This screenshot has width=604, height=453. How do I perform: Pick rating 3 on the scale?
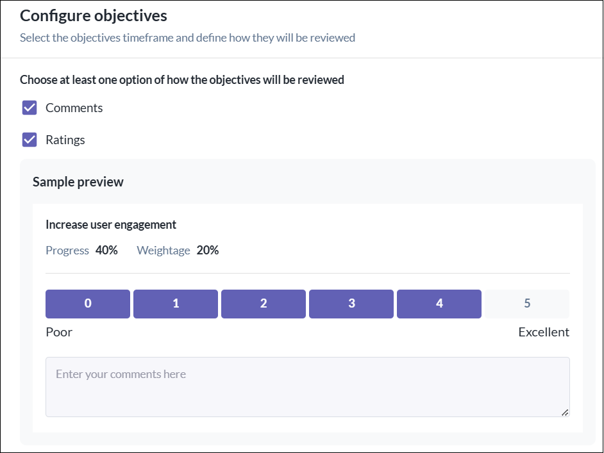click(x=351, y=304)
